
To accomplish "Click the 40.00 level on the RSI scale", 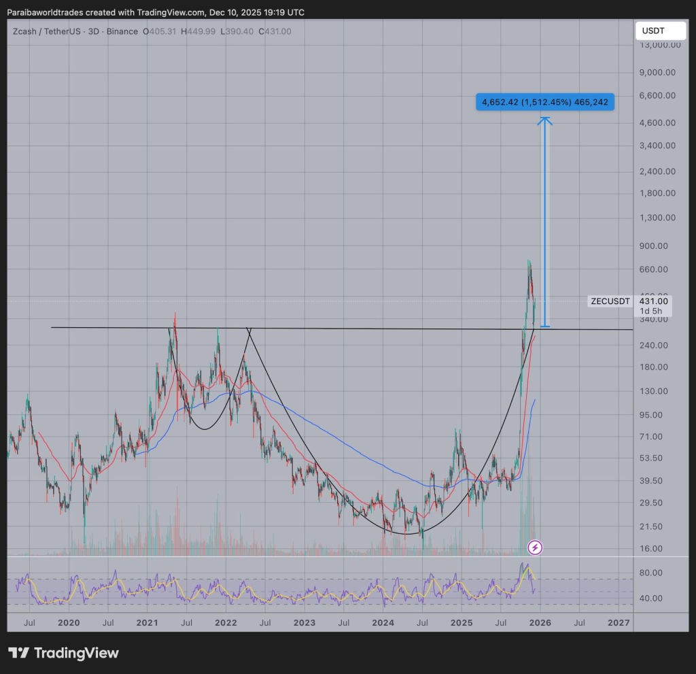I will [652, 599].
